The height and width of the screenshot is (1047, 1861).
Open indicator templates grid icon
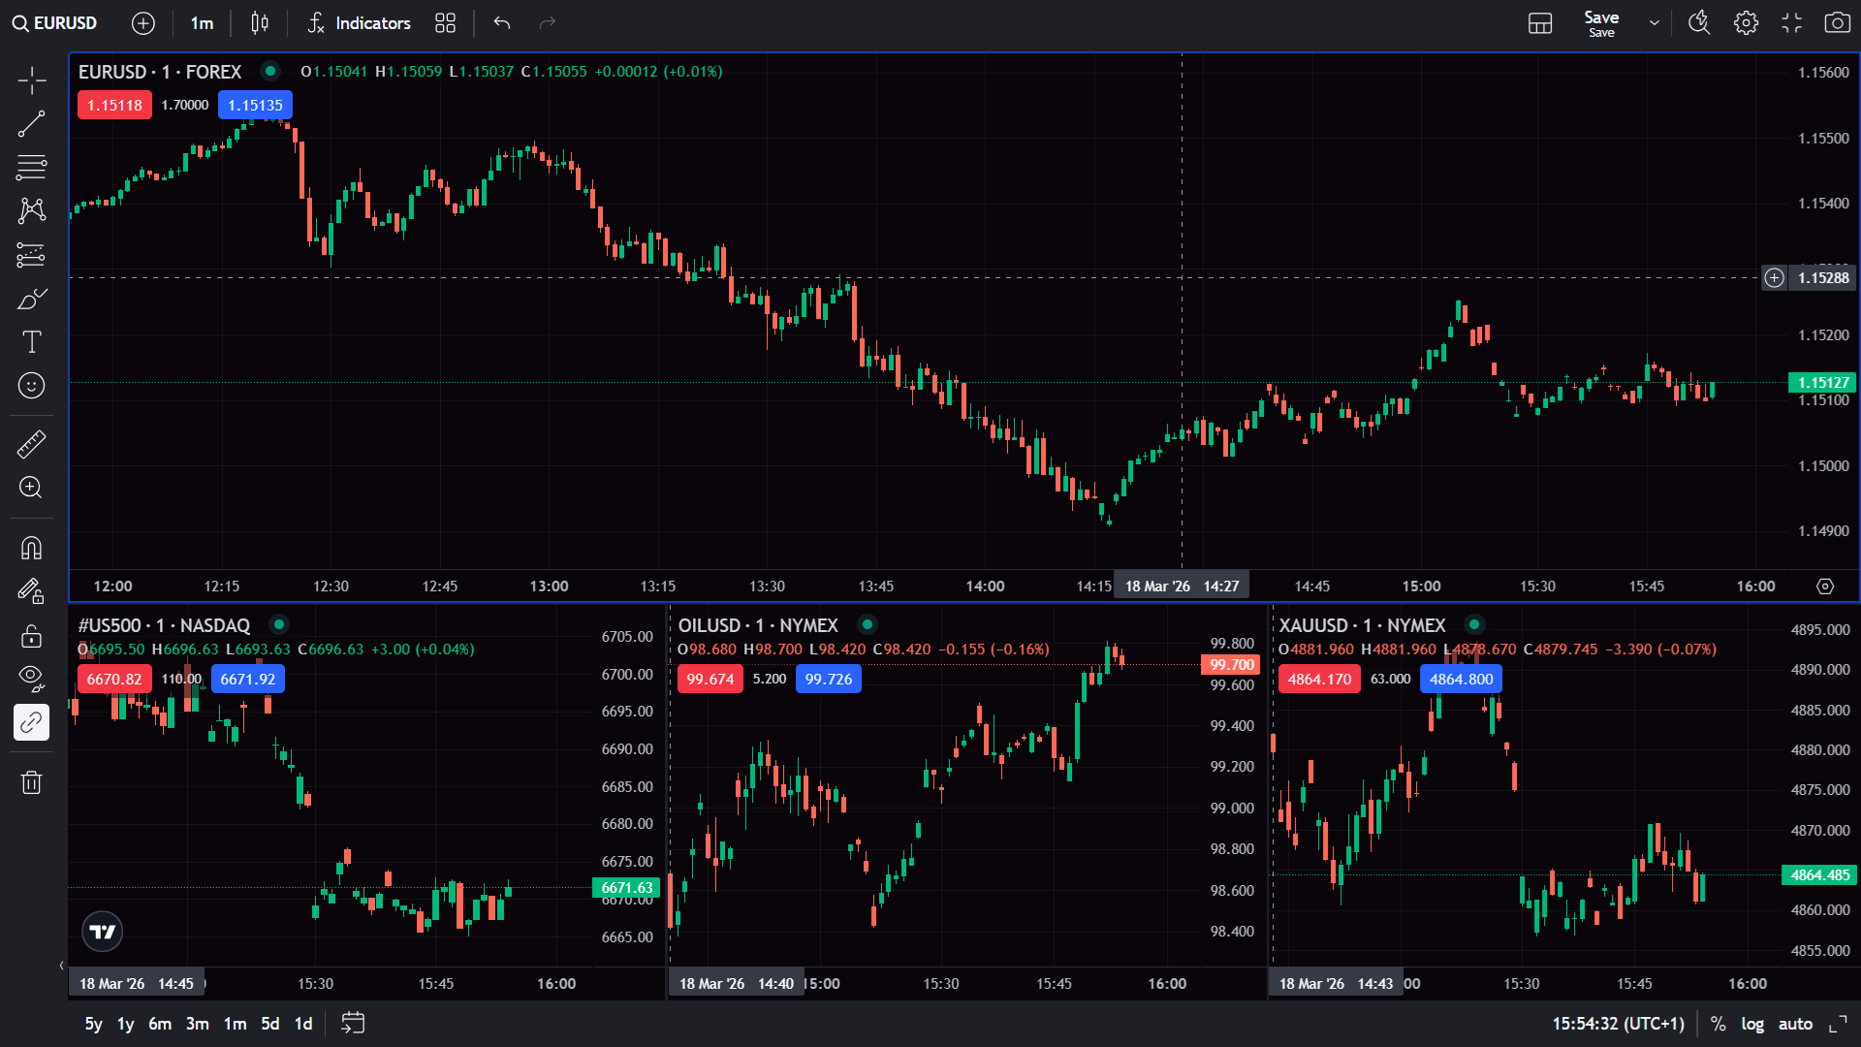tap(445, 23)
